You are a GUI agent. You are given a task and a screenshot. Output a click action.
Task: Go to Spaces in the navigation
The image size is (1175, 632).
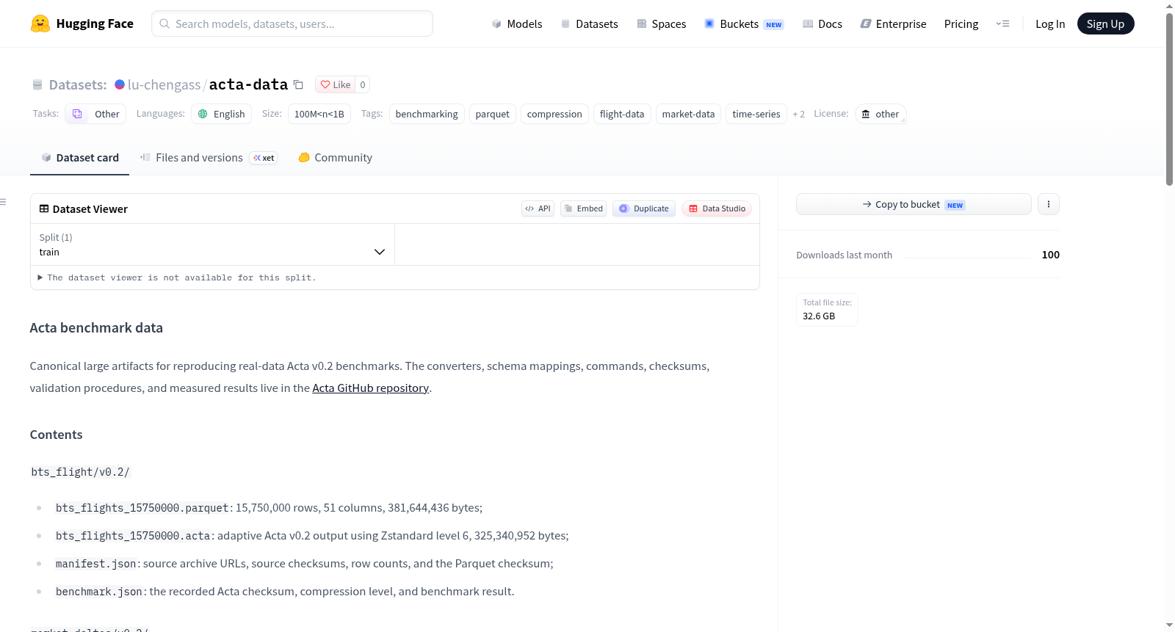click(661, 23)
